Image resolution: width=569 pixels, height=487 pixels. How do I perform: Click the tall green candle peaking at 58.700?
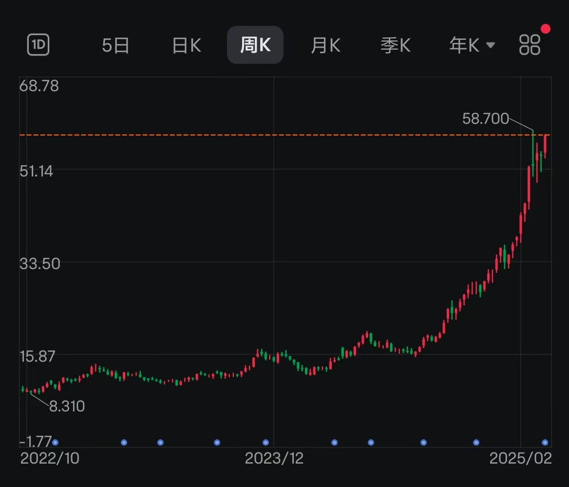point(533,153)
